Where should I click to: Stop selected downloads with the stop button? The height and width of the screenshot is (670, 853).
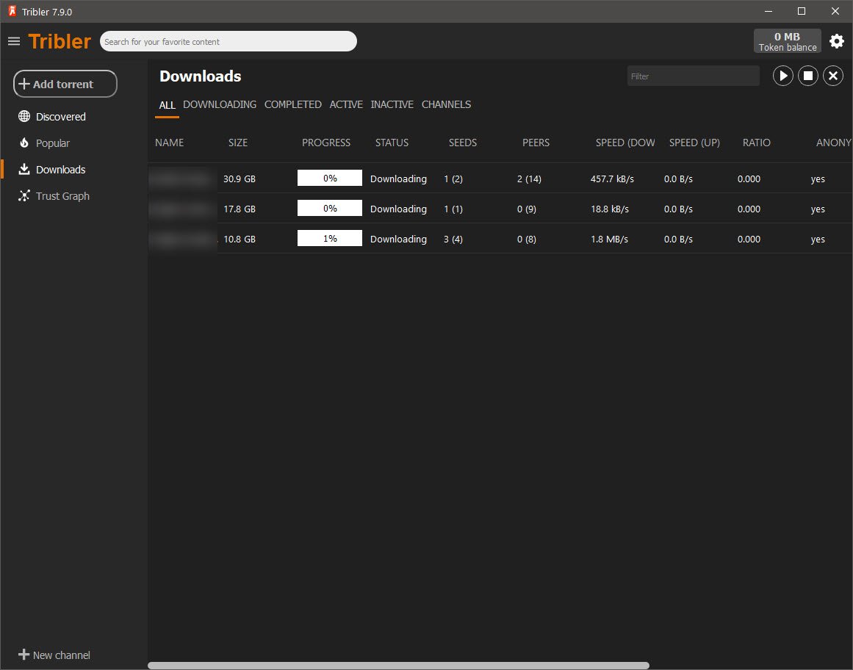click(x=808, y=76)
